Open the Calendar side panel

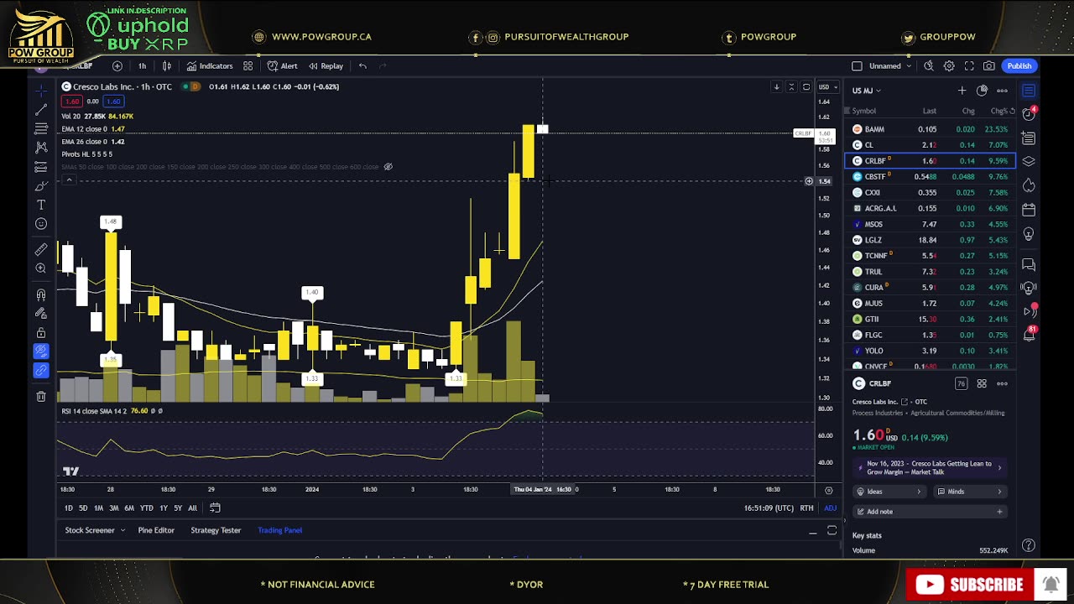click(x=1029, y=210)
